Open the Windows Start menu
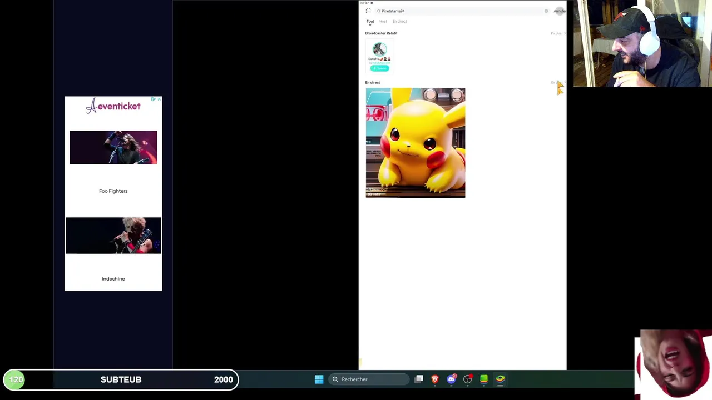The width and height of the screenshot is (712, 400). click(x=319, y=379)
